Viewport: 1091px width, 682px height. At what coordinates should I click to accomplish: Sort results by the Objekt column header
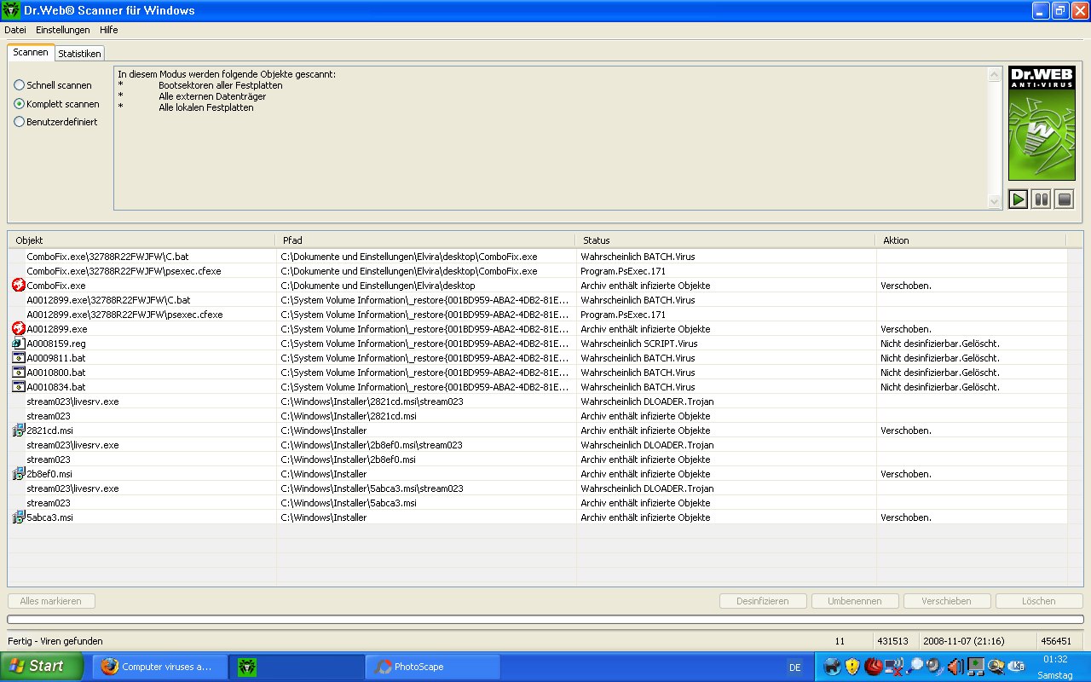pyautogui.click(x=141, y=240)
